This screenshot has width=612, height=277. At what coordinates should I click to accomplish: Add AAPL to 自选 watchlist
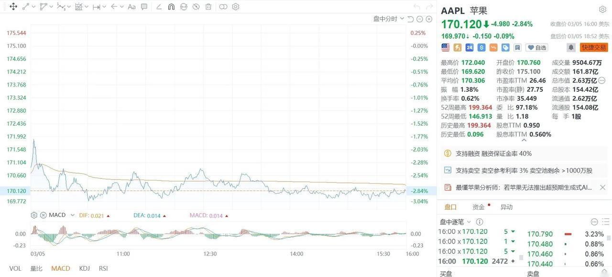click(x=537, y=47)
